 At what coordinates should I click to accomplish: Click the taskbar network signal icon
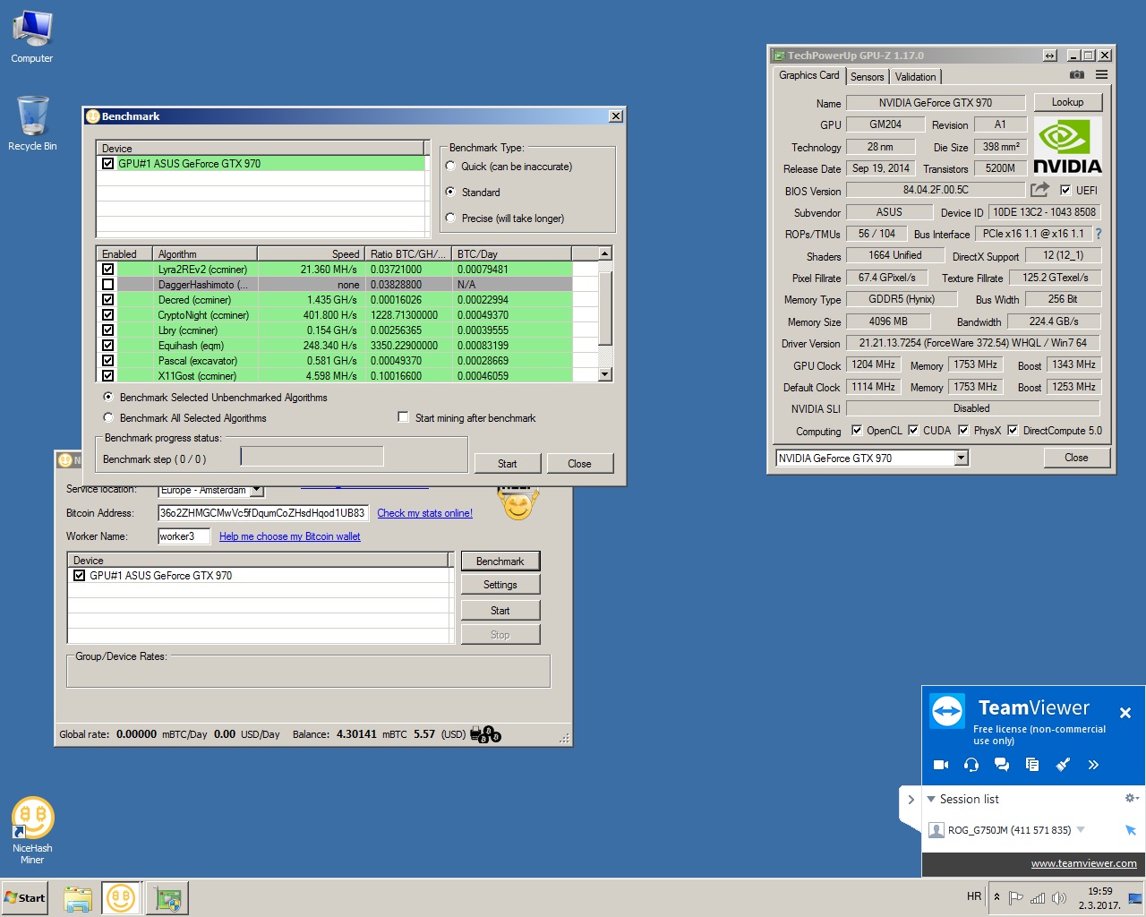pyautogui.click(x=1038, y=898)
